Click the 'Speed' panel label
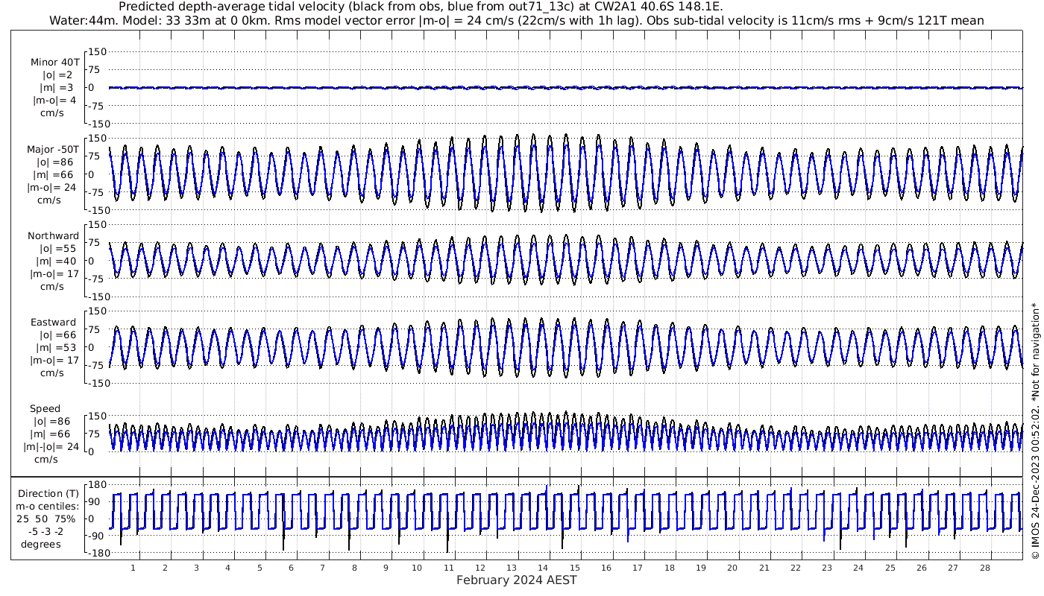Viewport: 1044px width, 596px height. [45, 409]
